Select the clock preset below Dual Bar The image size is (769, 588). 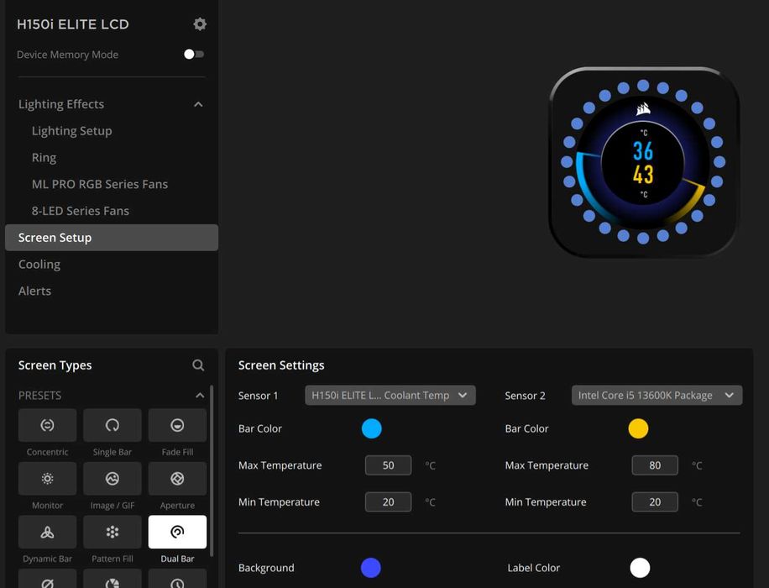[177, 579]
